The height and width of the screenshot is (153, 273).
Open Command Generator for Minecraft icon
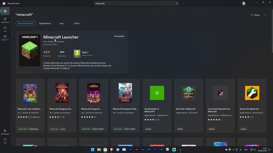[221, 93]
